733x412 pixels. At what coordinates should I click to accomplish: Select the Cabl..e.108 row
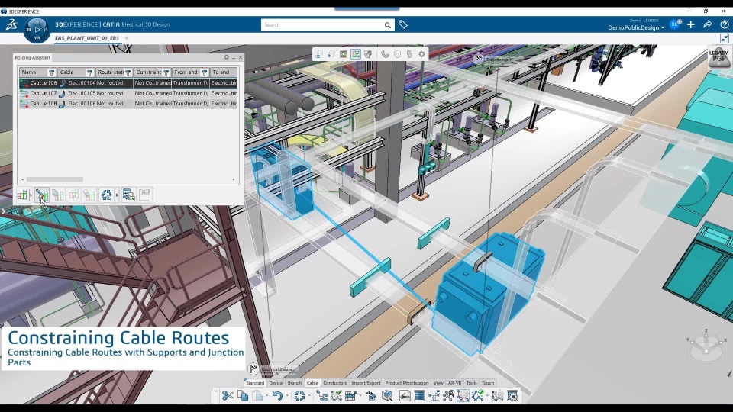coord(128,103)
